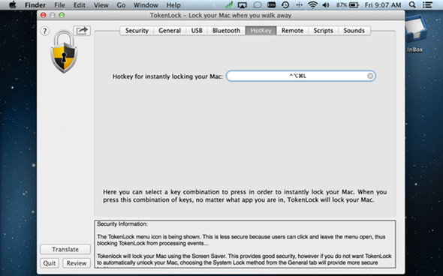Switch to the USB tab
Viewport: 443px width, 276px height.
[197, 31]
